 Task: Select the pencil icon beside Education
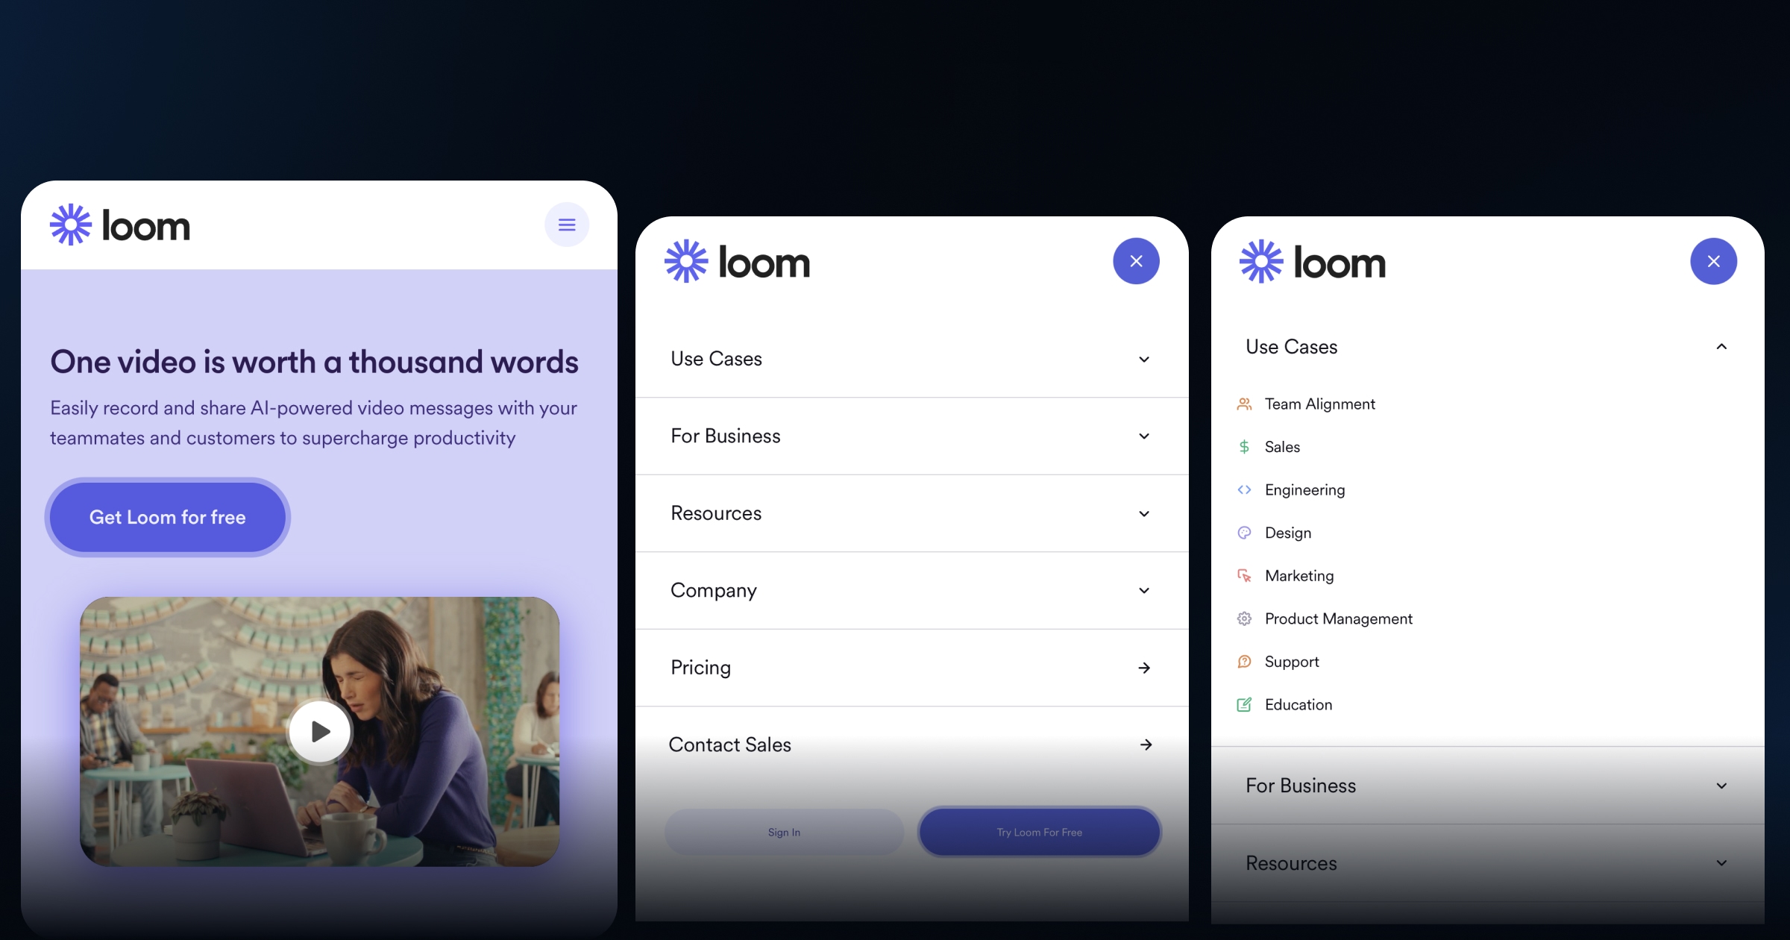point(1244,704)
